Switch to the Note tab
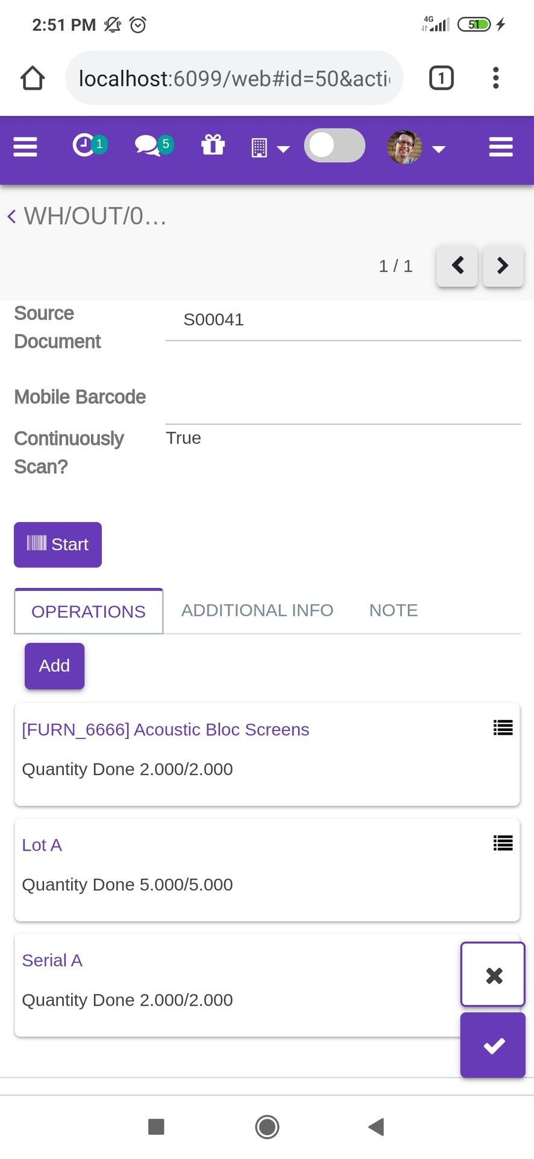534x1159 pixels. coord(394,610)
